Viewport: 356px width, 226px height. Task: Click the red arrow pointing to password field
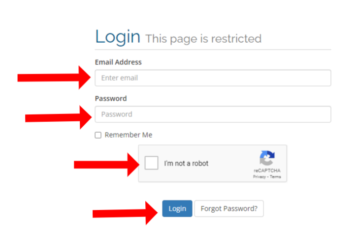tap(59, 117)
